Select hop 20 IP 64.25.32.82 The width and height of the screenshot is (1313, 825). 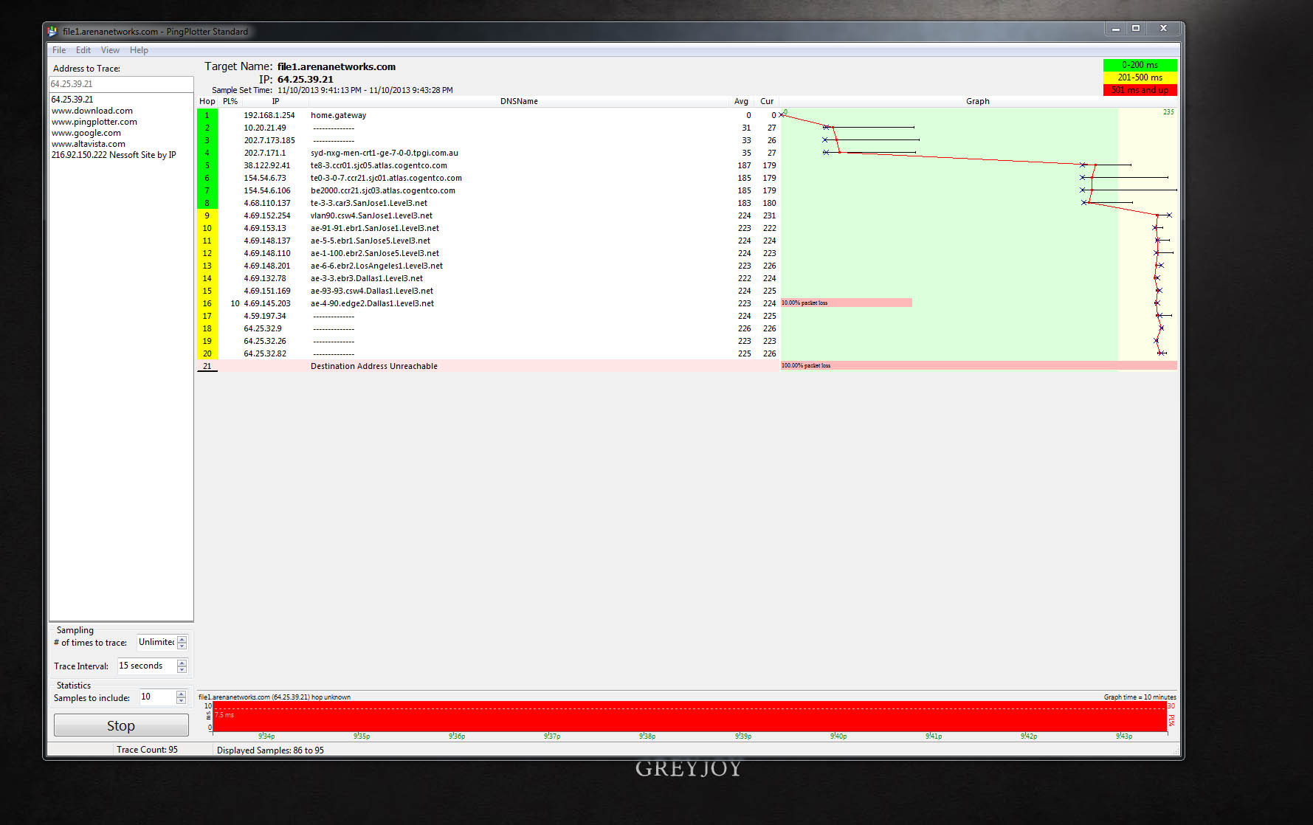(x=265, y=353)
